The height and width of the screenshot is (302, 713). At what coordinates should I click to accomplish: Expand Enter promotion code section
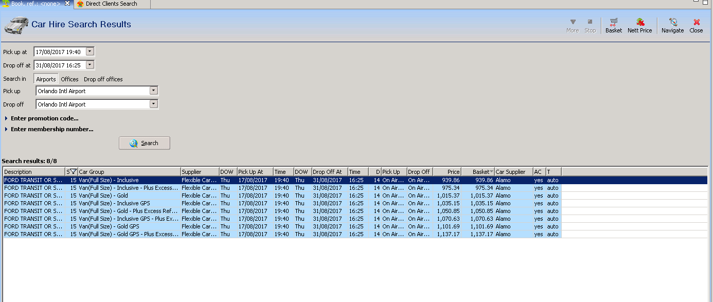[42, 118]
